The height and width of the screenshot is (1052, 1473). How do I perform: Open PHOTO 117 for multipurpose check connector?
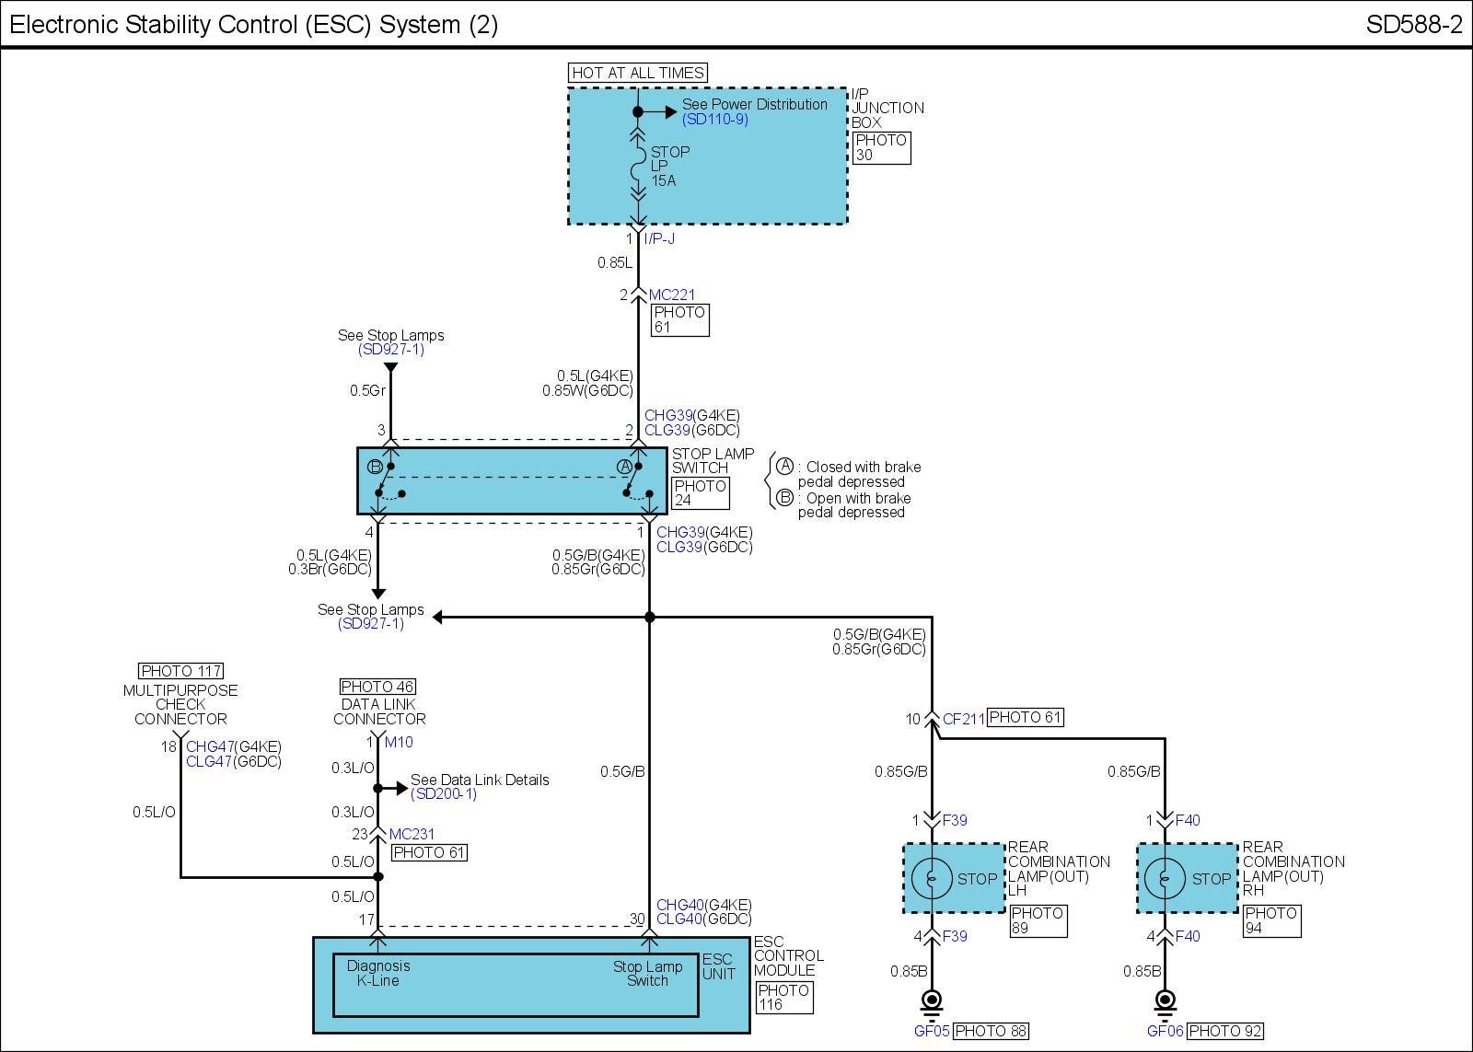point(180,671)
